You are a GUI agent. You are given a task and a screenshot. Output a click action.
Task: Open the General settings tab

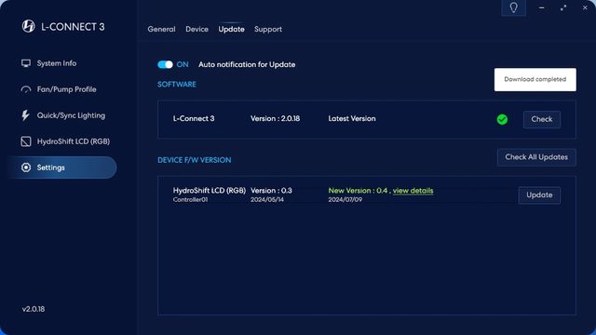coord(161,29)
